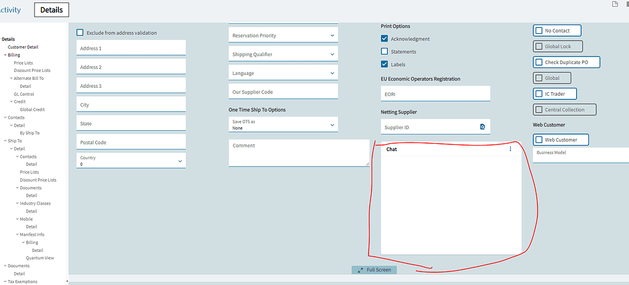629x285 pixels.
Task: Collapse the navigation tree side arrow
Action: coord(67,281)
